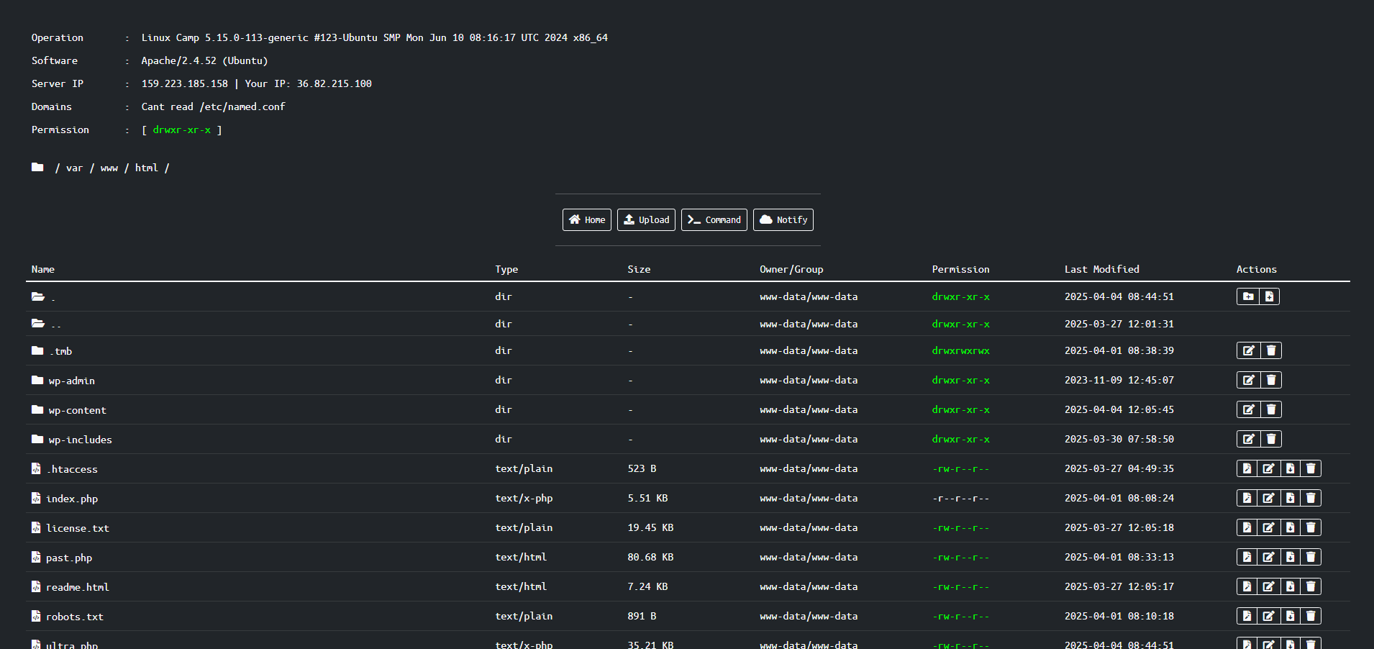This screenshot has width=1374, height=649.
Task: Click the download icon for .htaccess
Action: point(1290,468)
